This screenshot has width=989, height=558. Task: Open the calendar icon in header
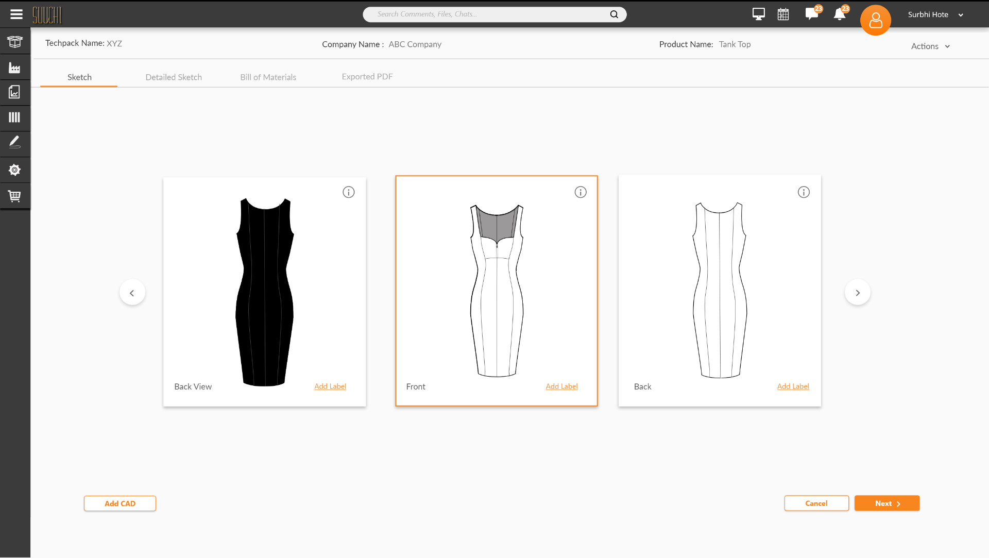pyautogui.click(x=783, y=14)
